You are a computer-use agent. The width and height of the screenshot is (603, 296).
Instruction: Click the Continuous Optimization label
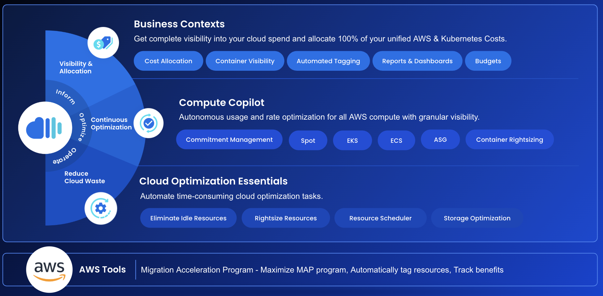tap(111, 124)
